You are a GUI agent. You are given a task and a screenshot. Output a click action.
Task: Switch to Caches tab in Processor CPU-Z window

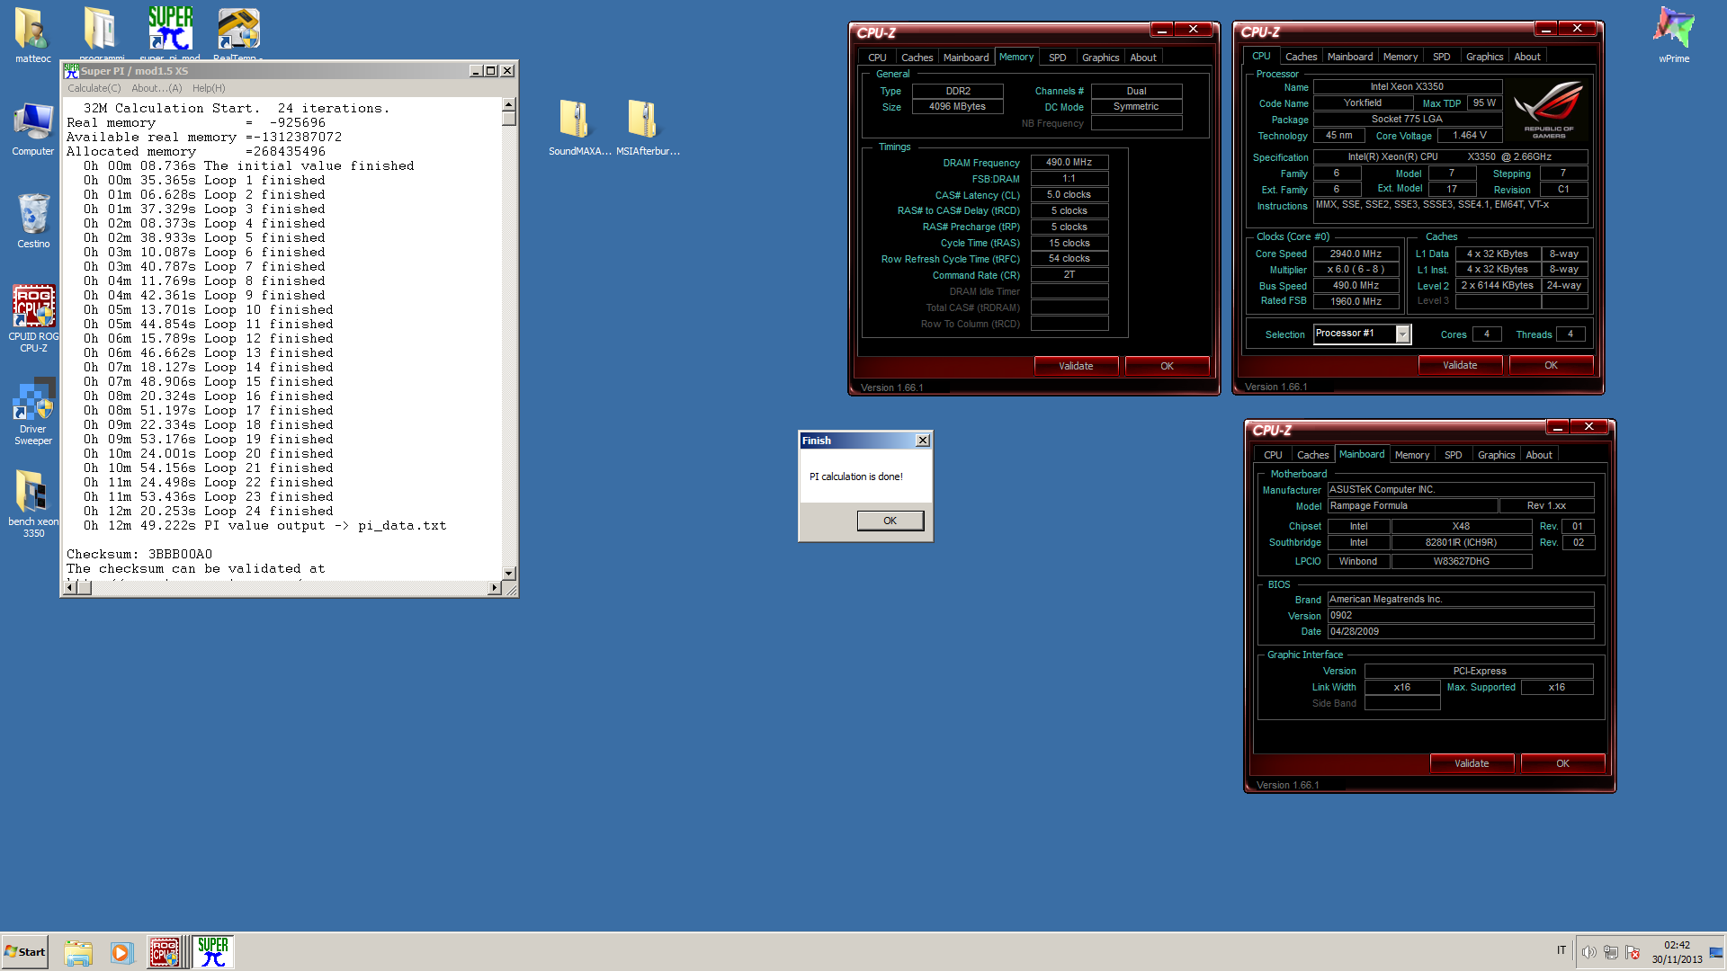pos(1301,57)
